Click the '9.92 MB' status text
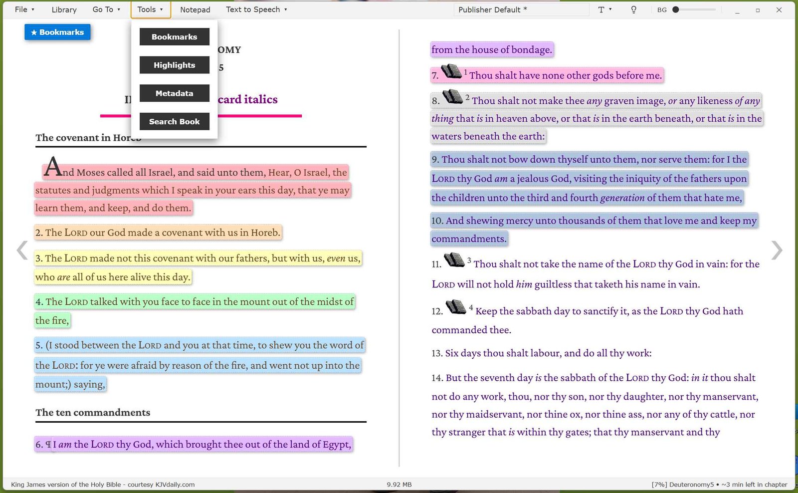Screen dimensions: 798x493 399,485
